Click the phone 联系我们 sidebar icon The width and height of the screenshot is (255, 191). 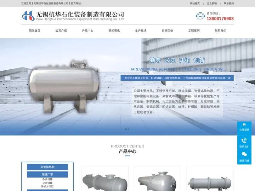tap(244, 140)
